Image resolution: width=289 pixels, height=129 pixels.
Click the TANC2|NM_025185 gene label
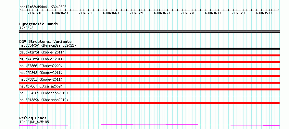click(34, 122)
